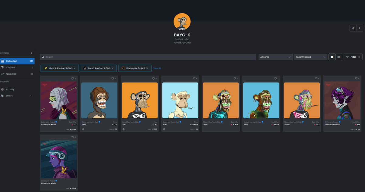This screenshot has width=365, height=192.
Task: Open 0xVampire #4168 thumbnail
Action: 59,100
